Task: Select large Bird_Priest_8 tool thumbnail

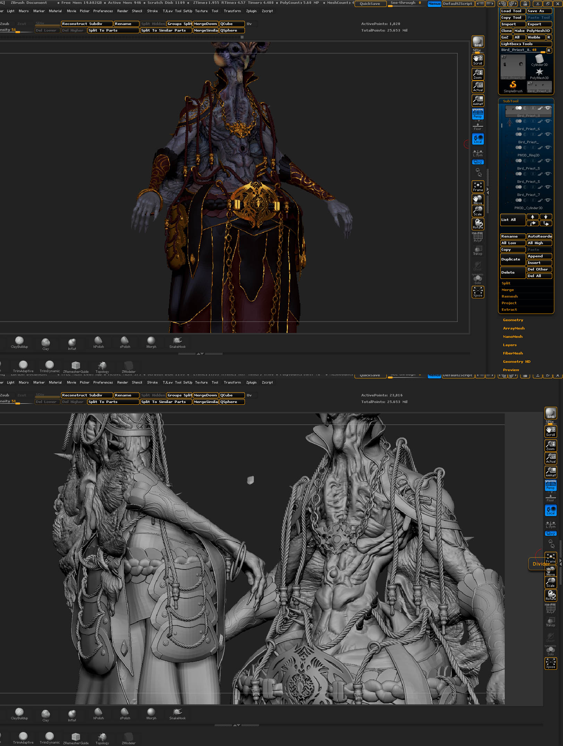Action: 513,67
